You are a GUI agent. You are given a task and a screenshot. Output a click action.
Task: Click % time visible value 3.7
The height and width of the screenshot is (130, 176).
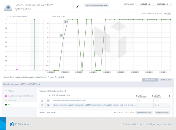[156, 100]
